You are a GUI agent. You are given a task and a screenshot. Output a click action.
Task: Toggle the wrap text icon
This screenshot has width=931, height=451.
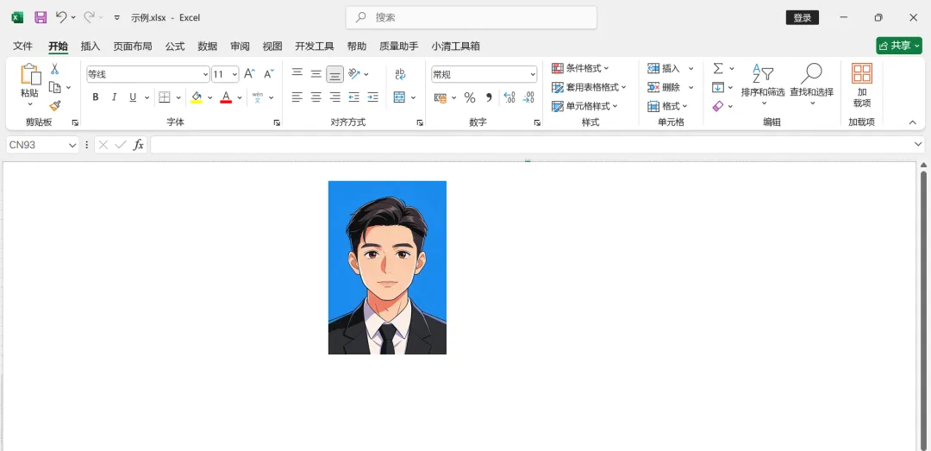400,73
